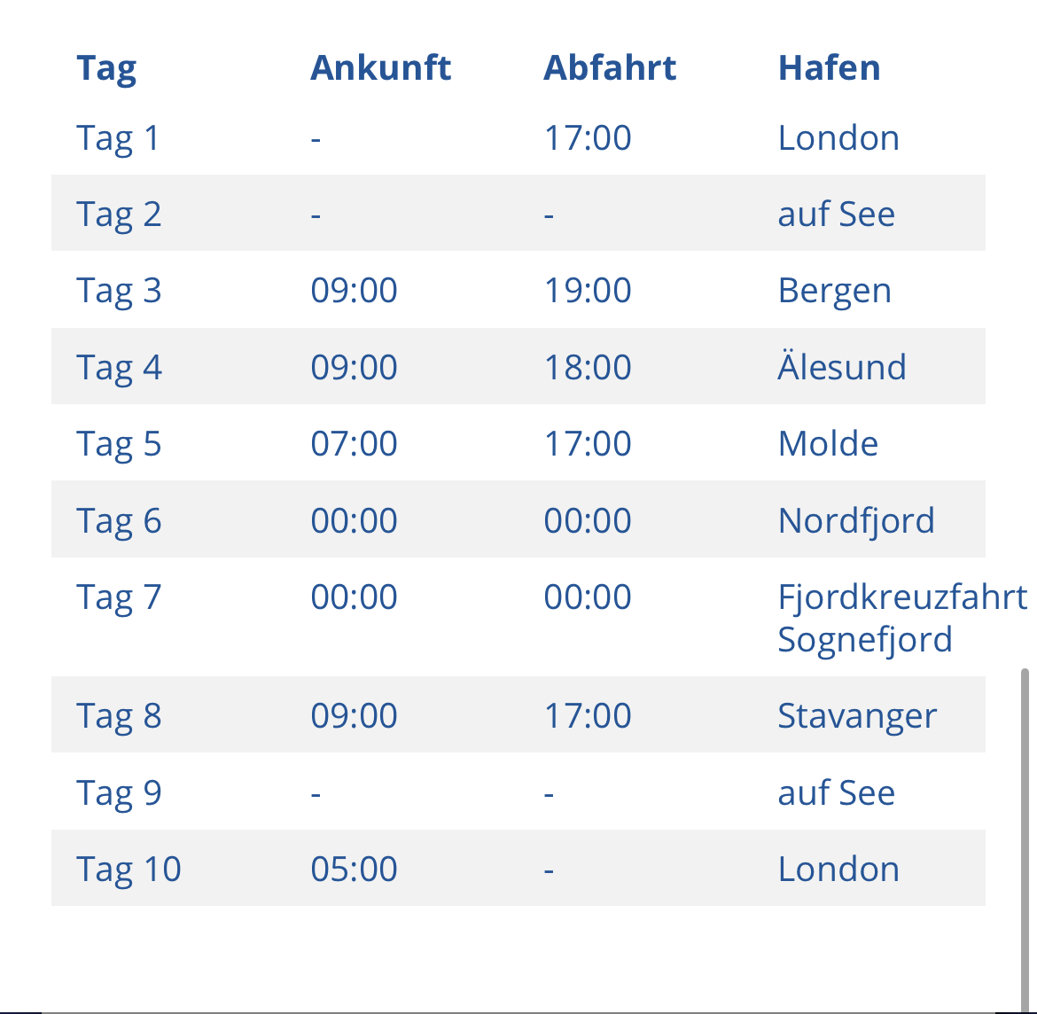This screenshot has width=1037, height=1014.
Task: Click the vertical scrollbar beside the table
Action: pos(1025,833)
